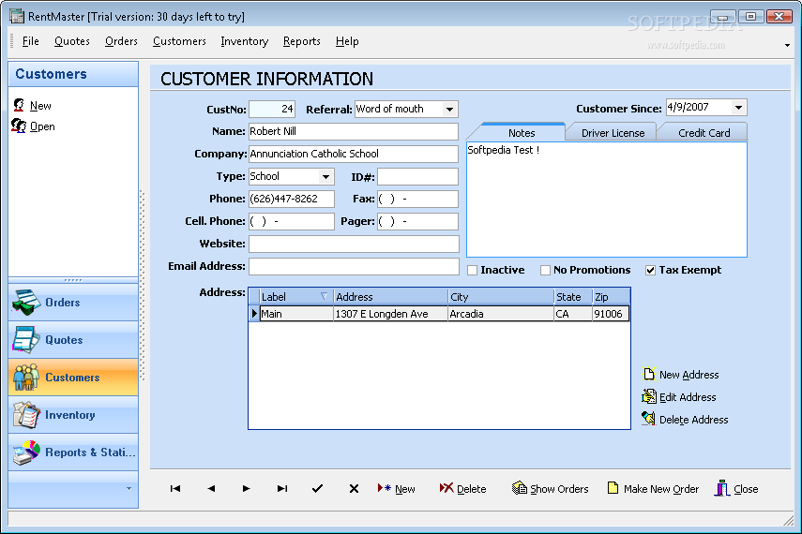Select the Customers section icon

(26, 378)
